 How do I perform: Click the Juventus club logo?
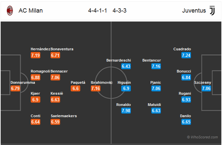pyautogui.click(x=212, y=10)
